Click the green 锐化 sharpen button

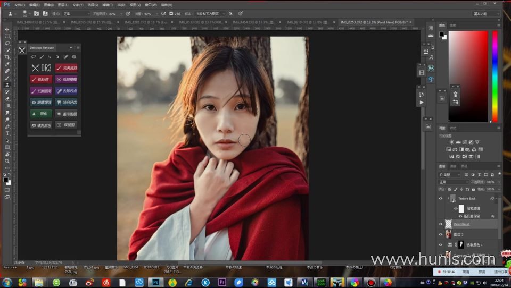point(41,114)
